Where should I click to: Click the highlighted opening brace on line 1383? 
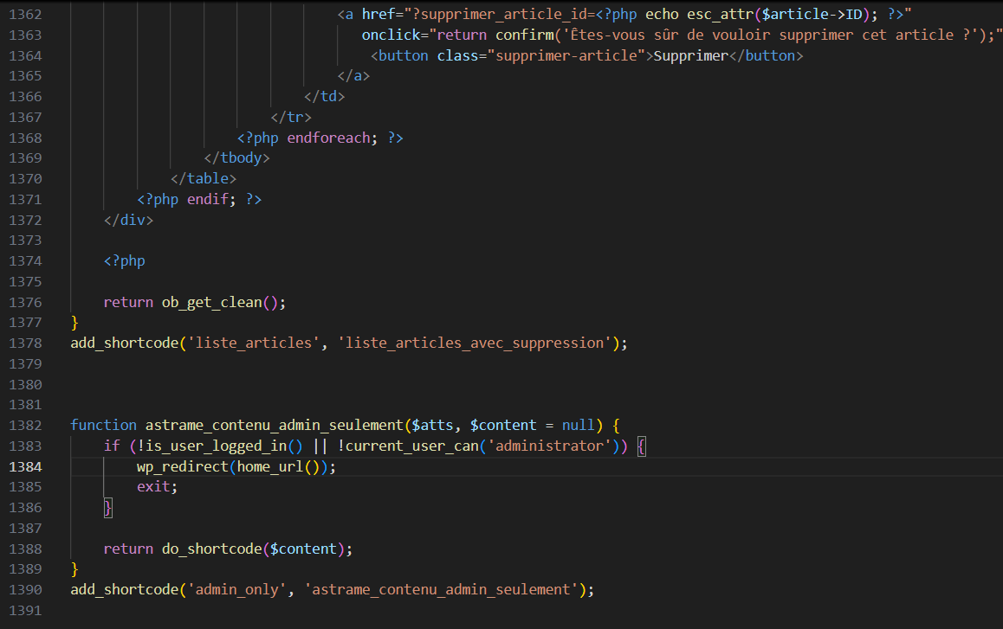click(641, 446)
